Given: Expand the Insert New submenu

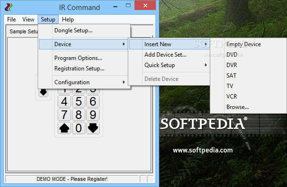Looking at the screenshot, I should (x=169, y=44).
